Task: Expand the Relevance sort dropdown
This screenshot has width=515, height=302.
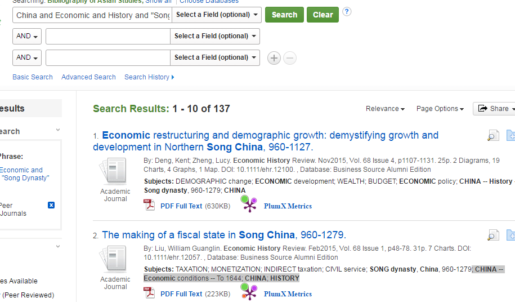Action: pos(385,109)
